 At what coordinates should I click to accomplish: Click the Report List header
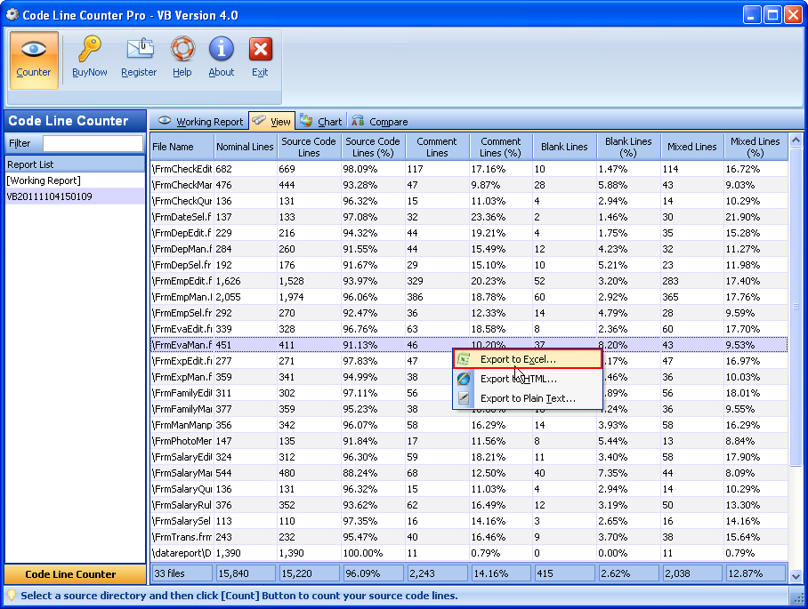tap(76, 164)
